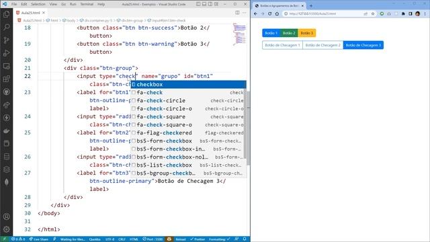This screenshot has height=242, width=430.
Task: Switch to the Aula25.html editor tab
Action: click(x=30, y=13)
